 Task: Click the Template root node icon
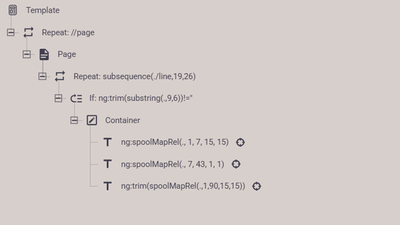13,10
